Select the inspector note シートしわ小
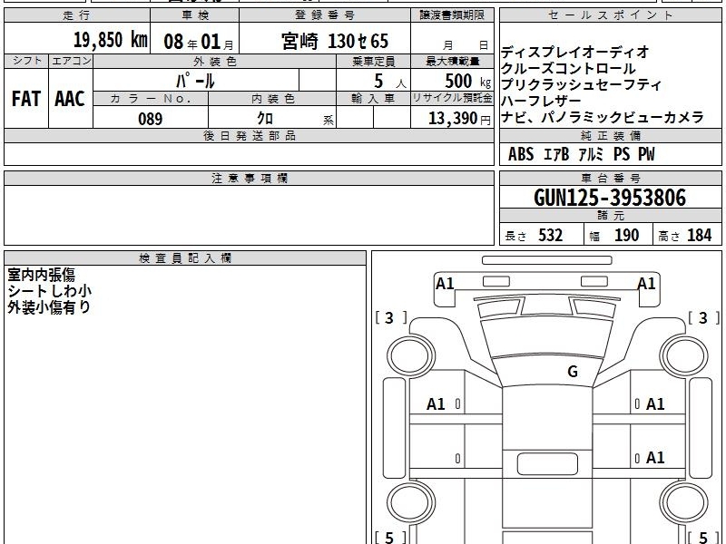The width and height of the screenshot is (726, 544). coord(50,291)
